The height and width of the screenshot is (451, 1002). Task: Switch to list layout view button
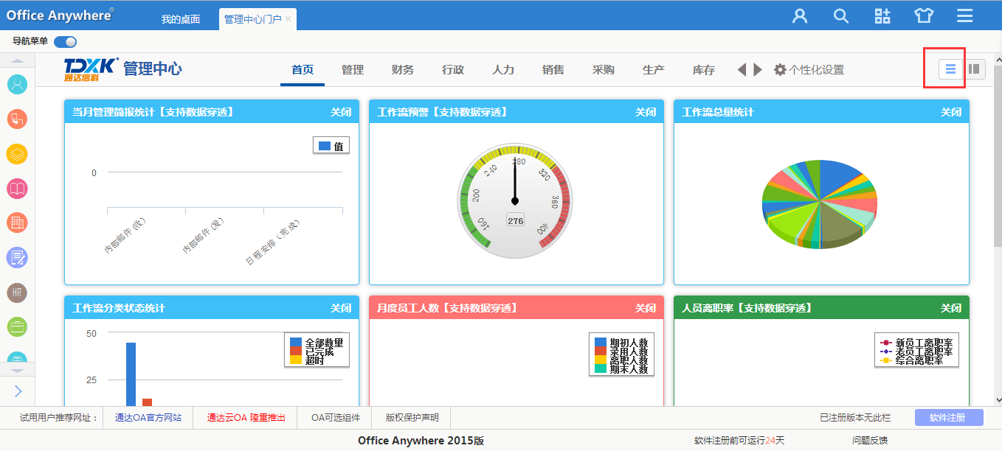[951, 69]
